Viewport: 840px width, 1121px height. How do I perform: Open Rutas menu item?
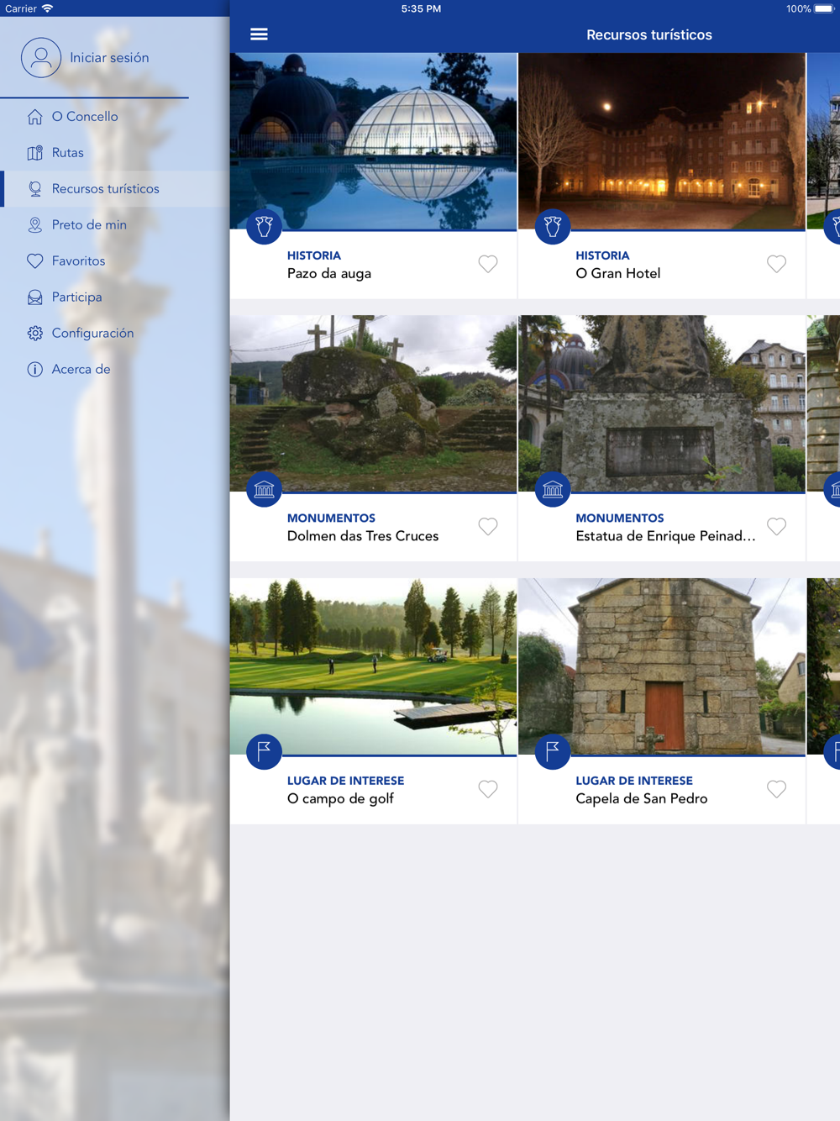[x=115, y=153]
